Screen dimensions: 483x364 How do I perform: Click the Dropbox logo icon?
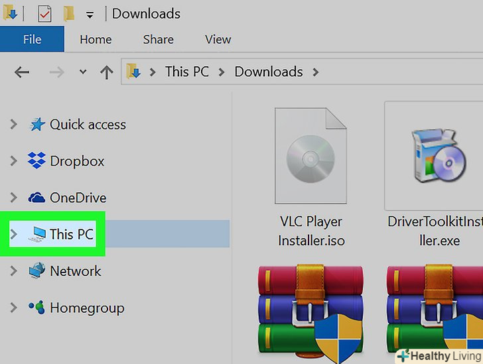(x=36, y=160)
